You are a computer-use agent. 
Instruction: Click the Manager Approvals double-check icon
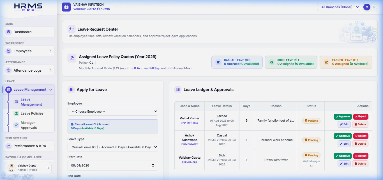click(16, 125)
